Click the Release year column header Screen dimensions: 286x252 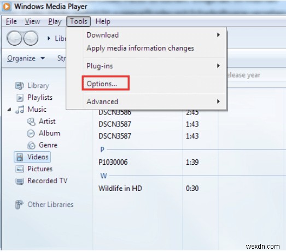click(x=244, y=75)
